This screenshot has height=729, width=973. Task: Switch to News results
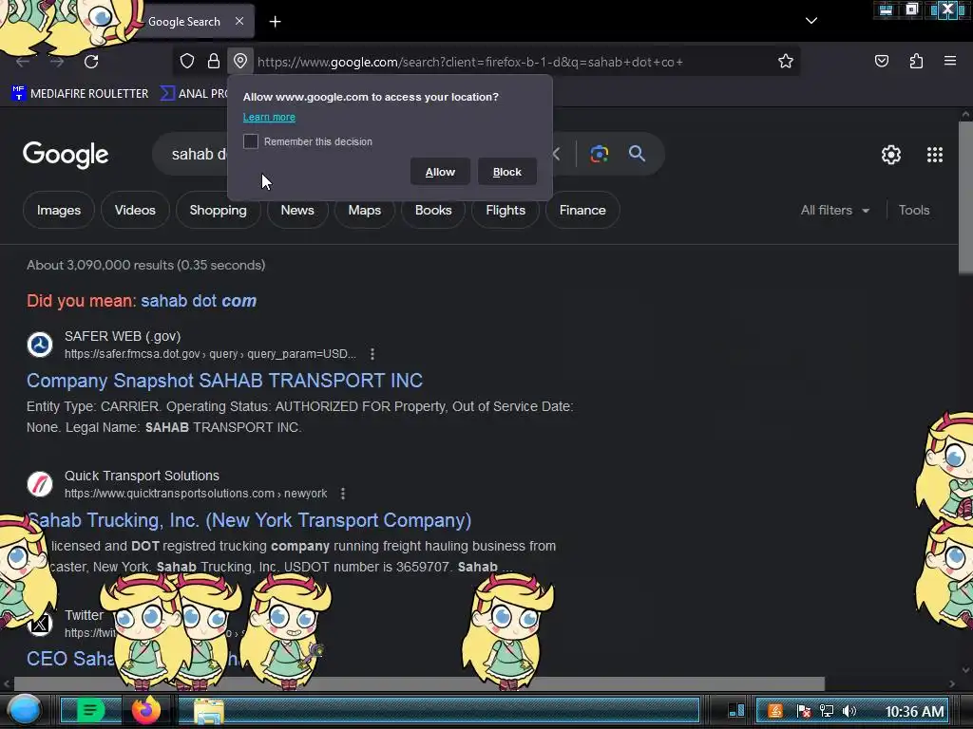coord(297,210)
